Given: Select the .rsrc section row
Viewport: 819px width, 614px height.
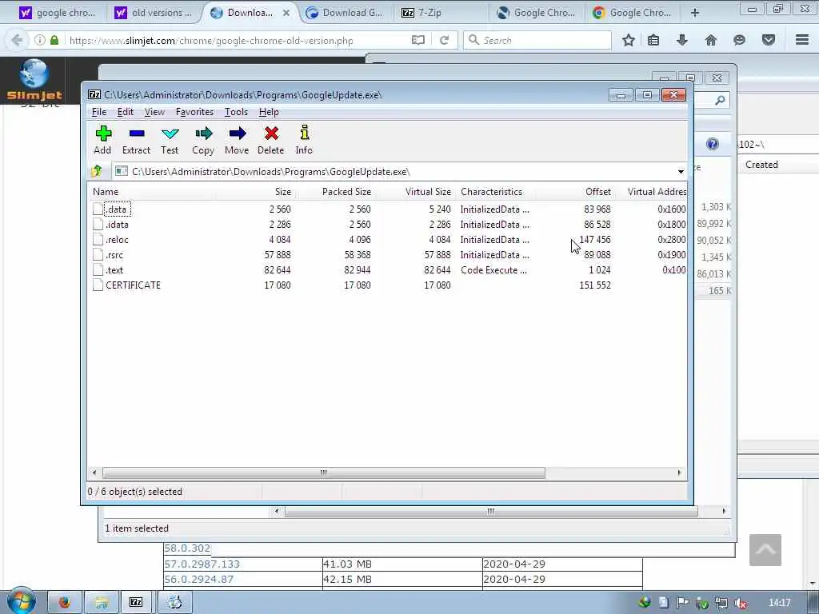Looking at the screenshot, I should [387, 254].
